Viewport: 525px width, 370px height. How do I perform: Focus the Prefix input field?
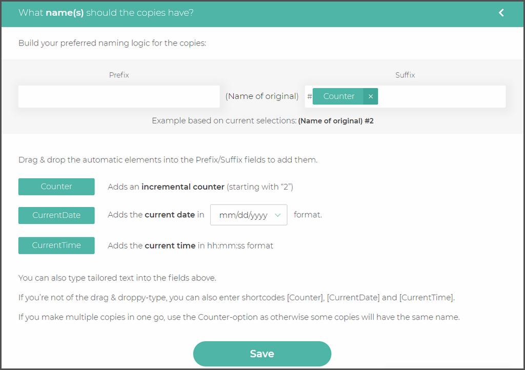click(x=119, y=96)
